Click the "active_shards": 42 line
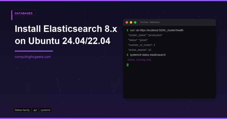This screenshot has height=119, width=227. coord(140,50)
